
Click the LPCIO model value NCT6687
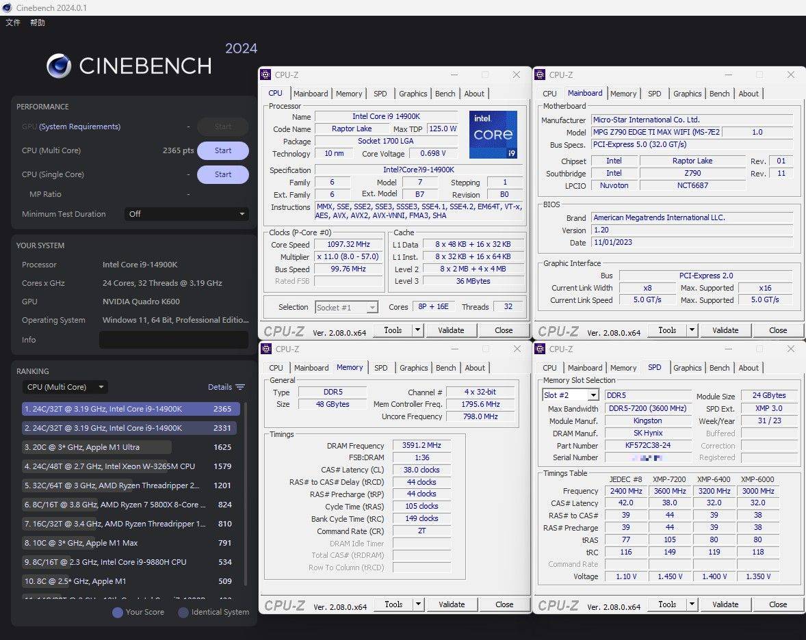coord(692,185)
